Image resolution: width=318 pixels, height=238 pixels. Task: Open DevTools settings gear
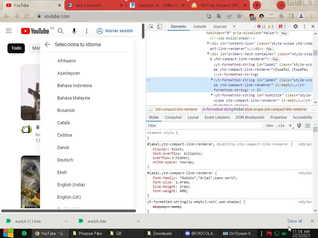coord(296,26)
